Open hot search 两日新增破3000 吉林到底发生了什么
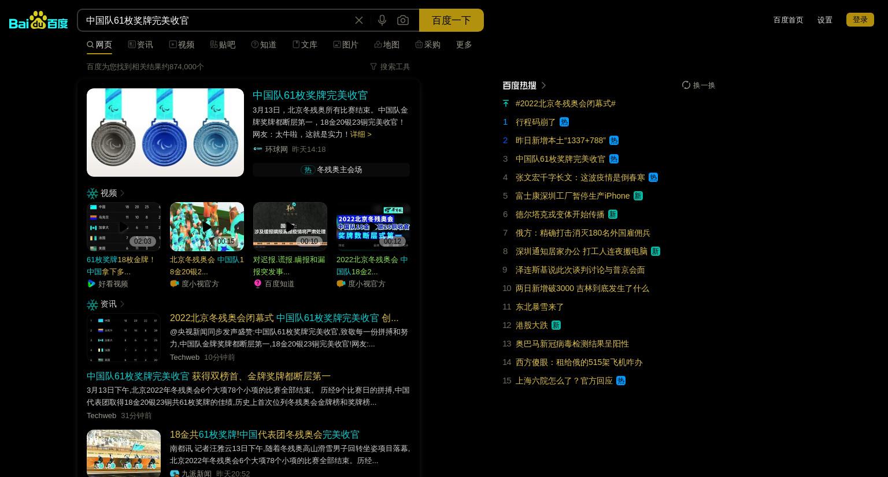Image resolution: width=888 pixels, height=477 pixels. (583, 288)
